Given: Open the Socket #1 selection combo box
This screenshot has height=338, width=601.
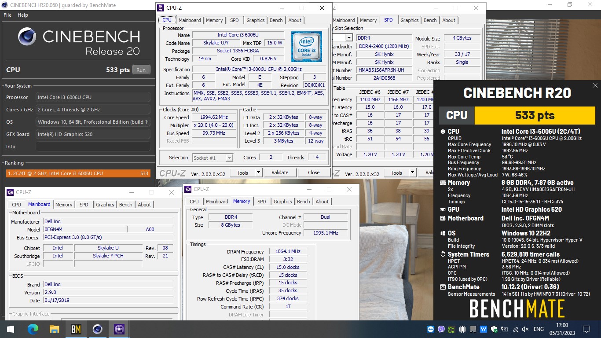Looking at the screenshot, I should click(213, 158).
